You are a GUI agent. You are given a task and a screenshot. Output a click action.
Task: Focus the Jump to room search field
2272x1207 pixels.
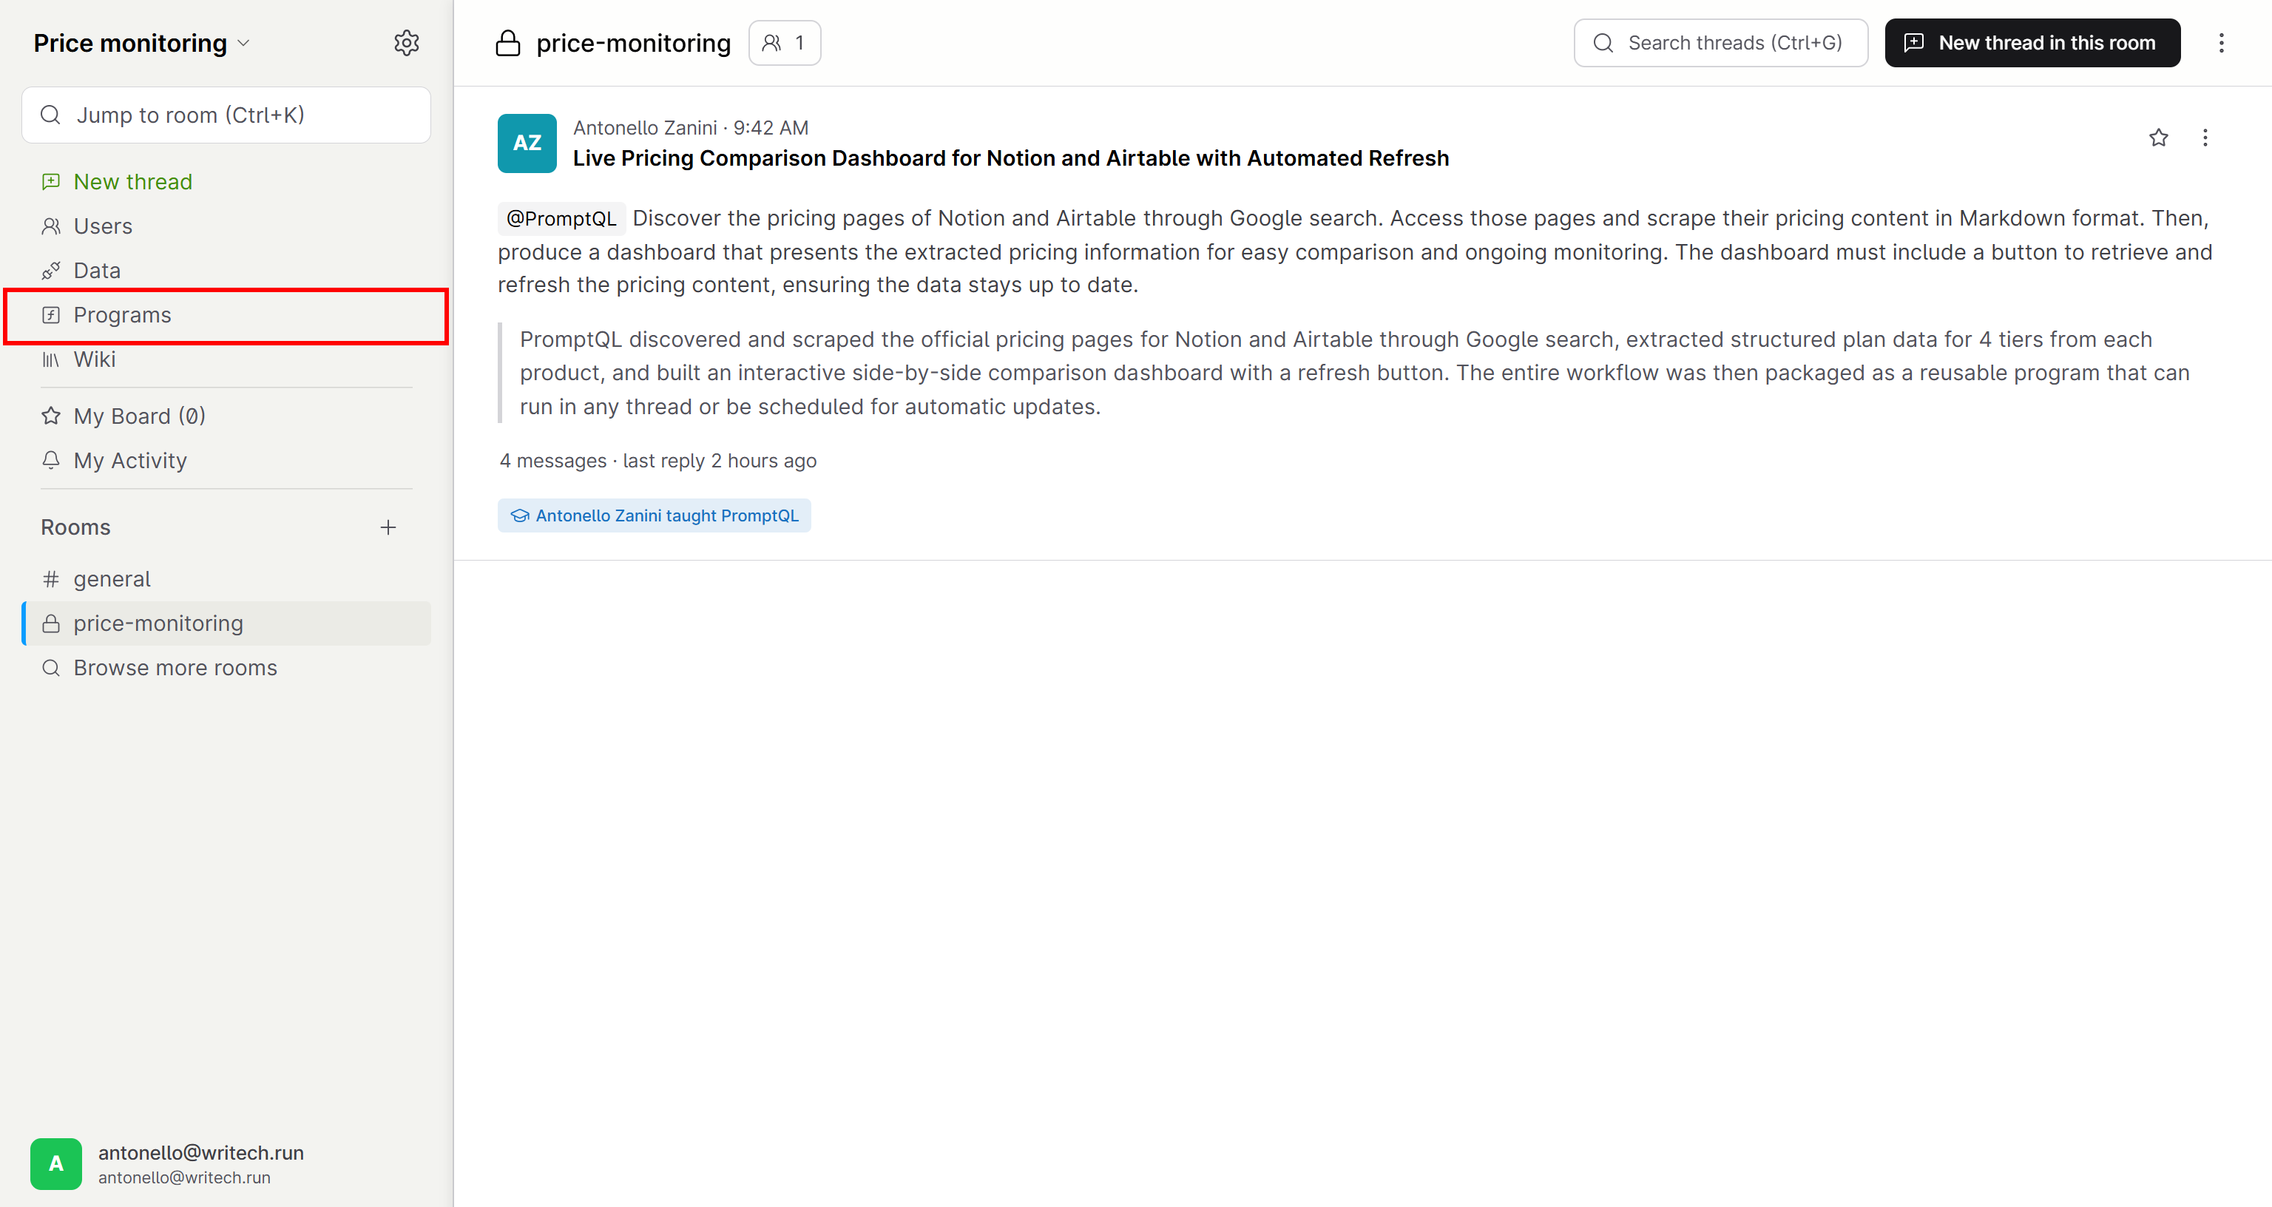pos(226,115)
